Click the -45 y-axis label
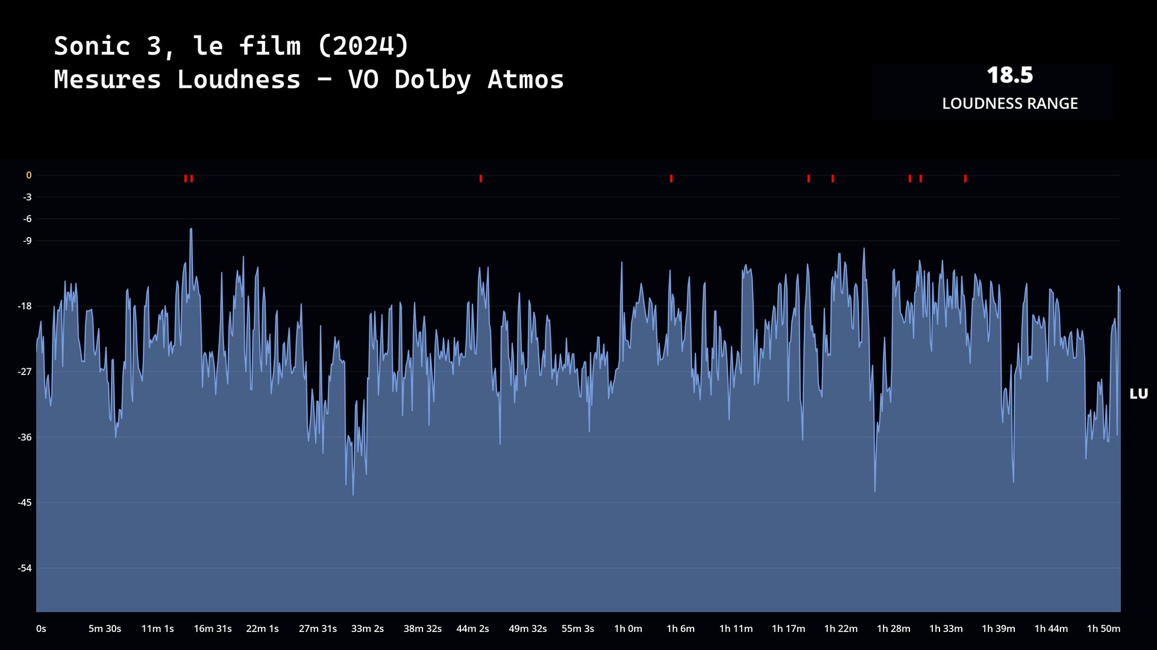The height and width of the screenshot is (650, 1157). pos(25,503)
